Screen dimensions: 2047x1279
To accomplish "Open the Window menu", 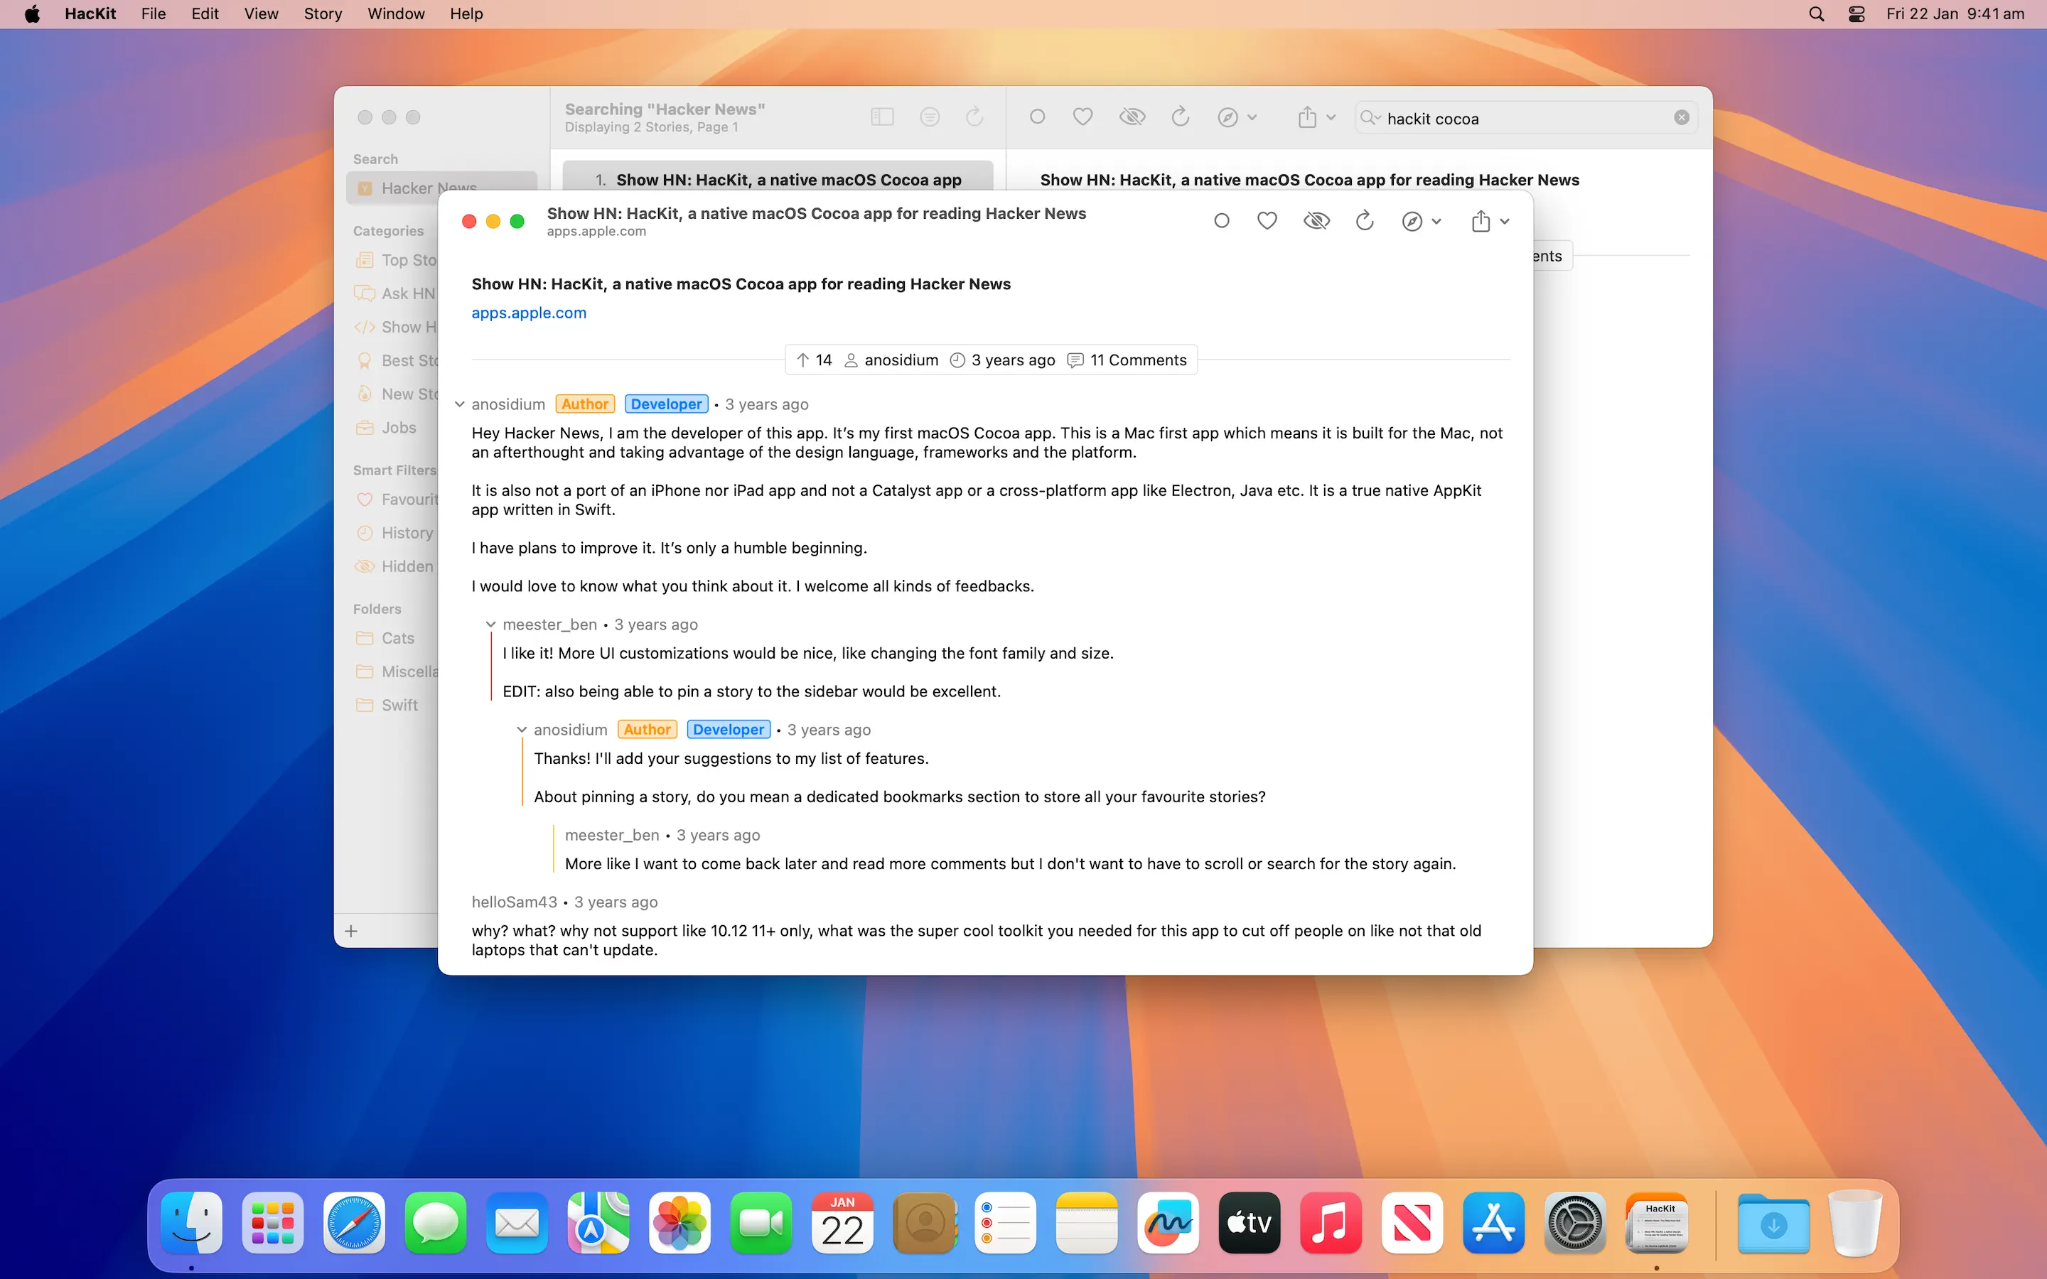I will pos(396,14).
